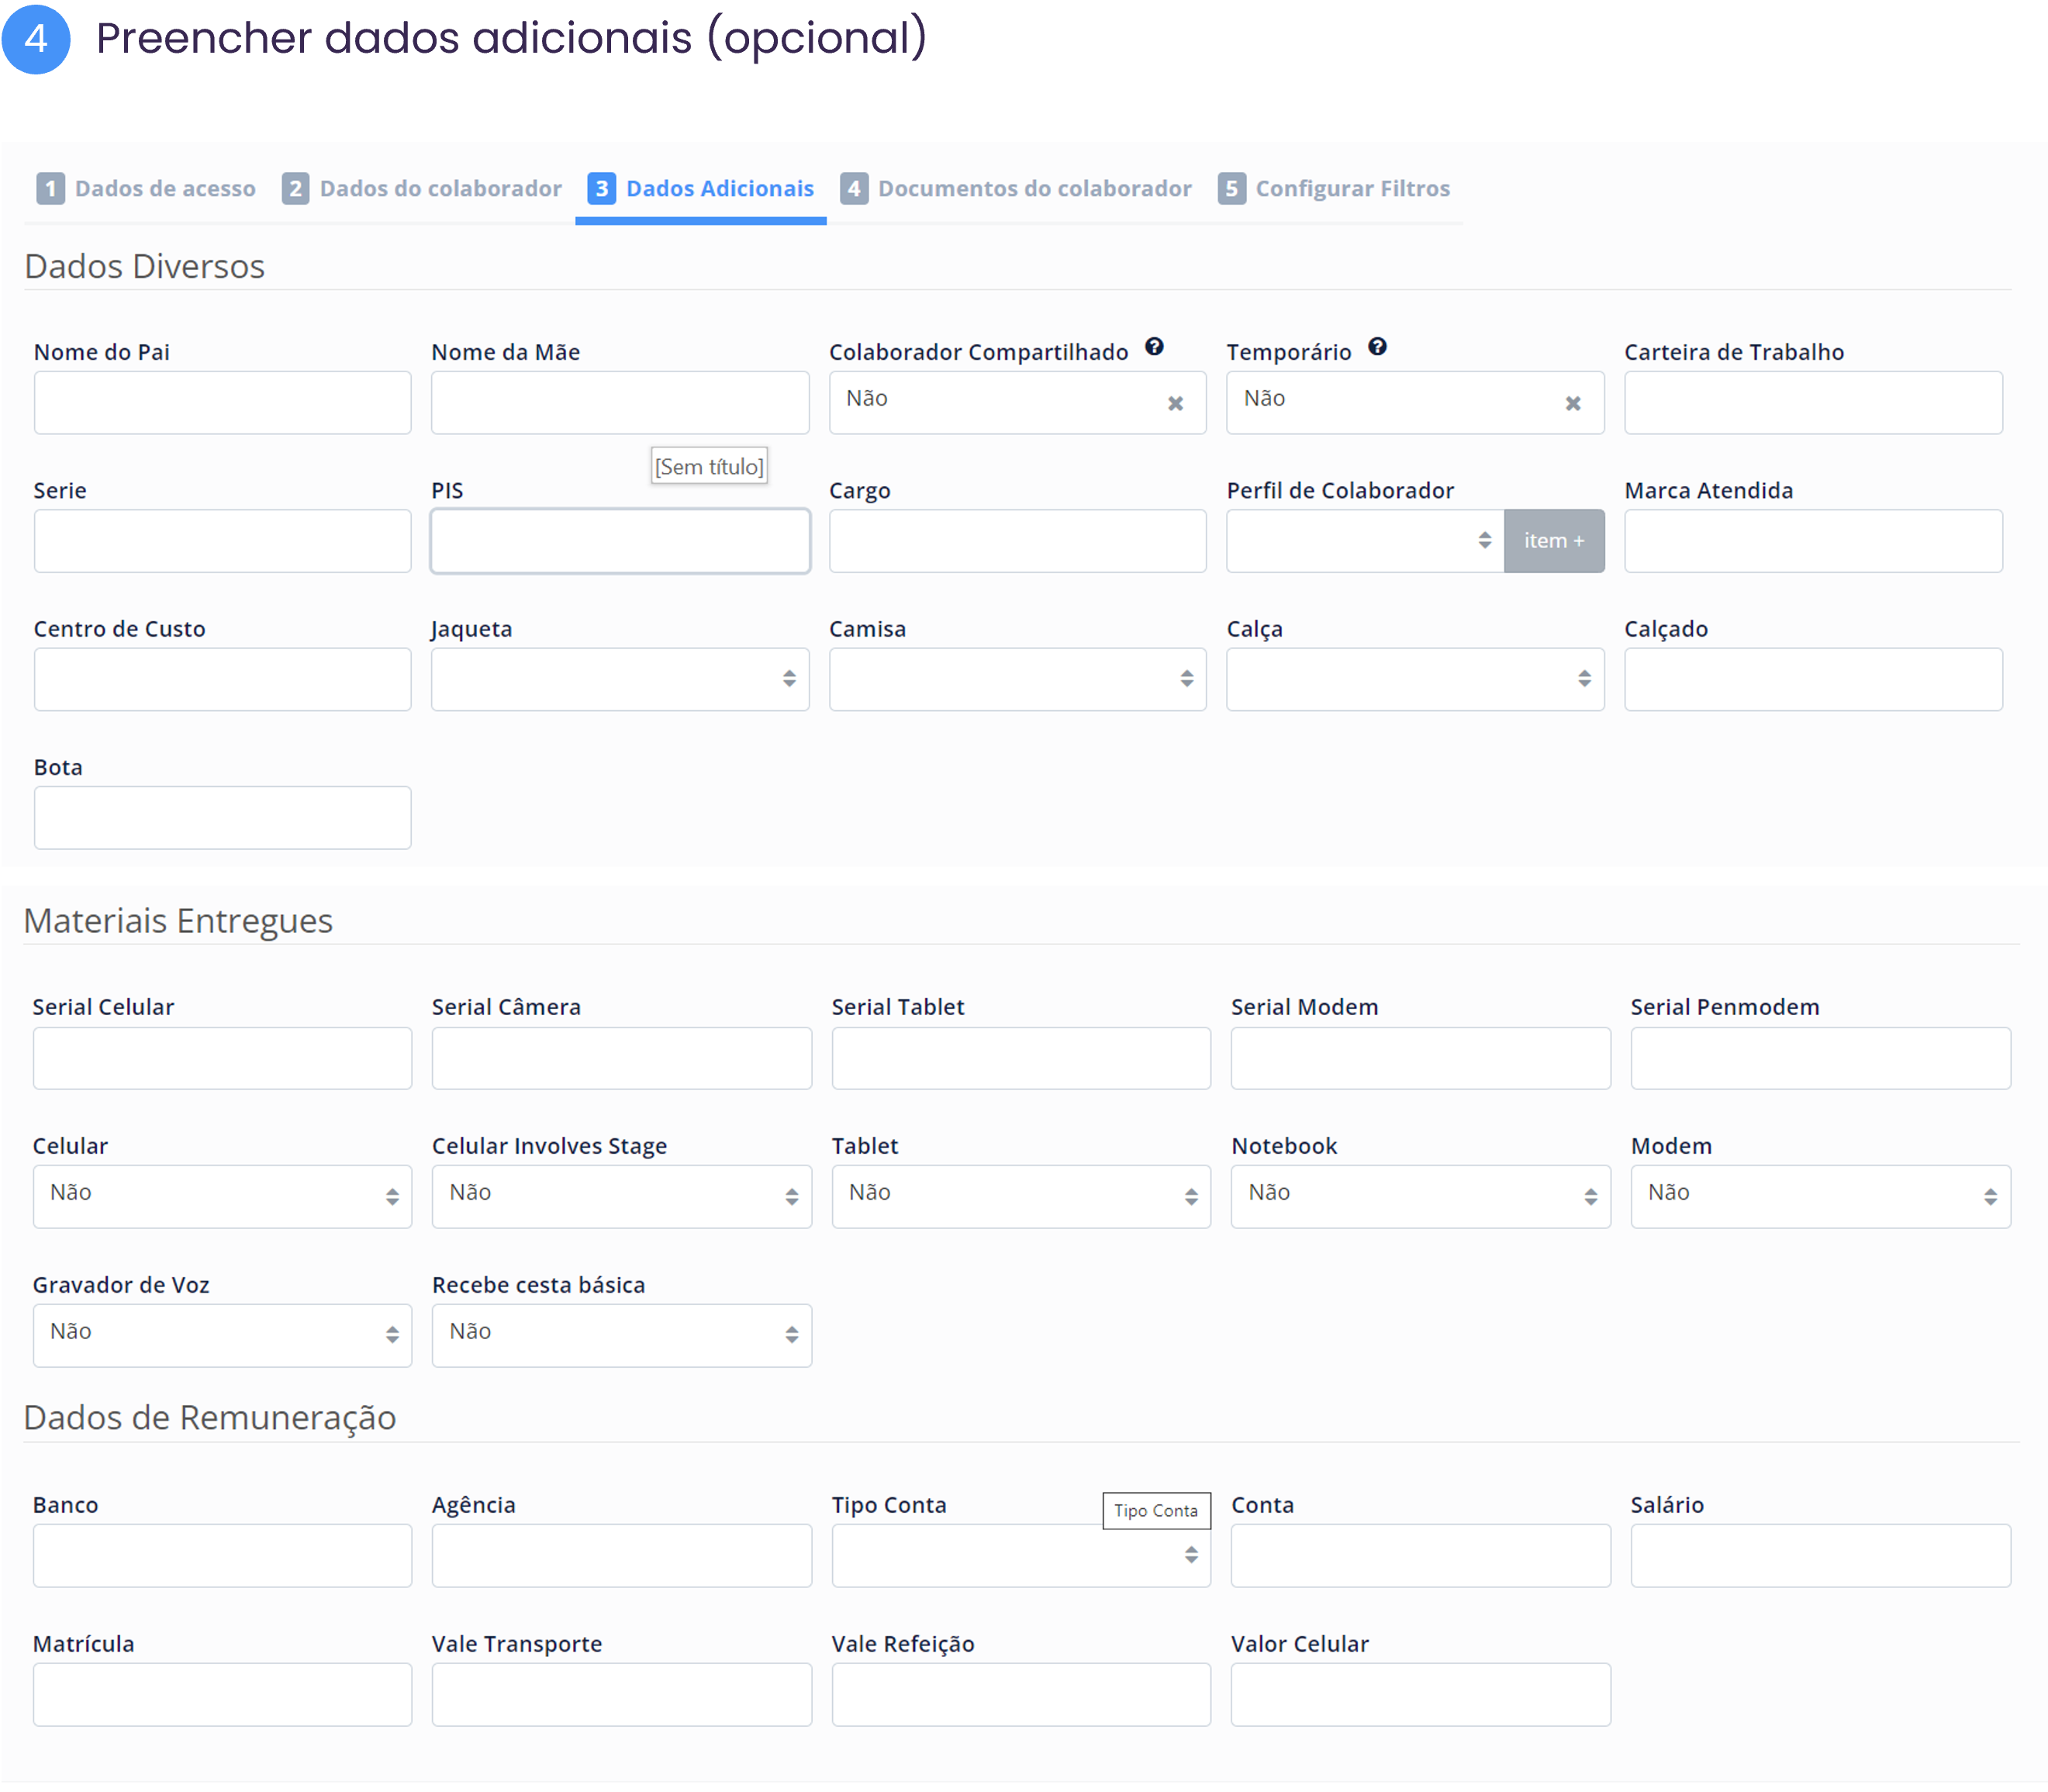This screenshot has height=1792, width=2048.
Task: Open the 'Configurar Filtros' tab
Action: [1334, 188]
